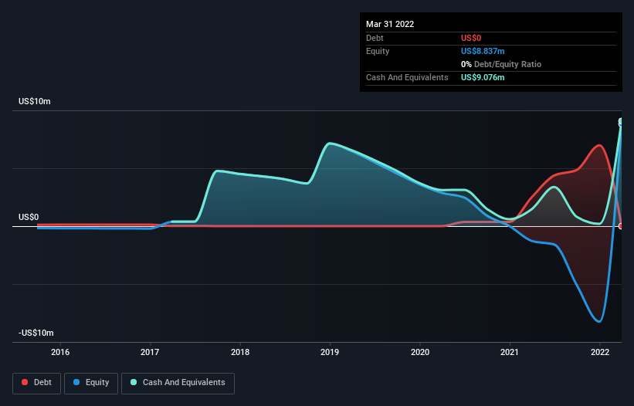Click the 0% Debt/Equity Ratio text
634x406 pixels.
(x=501, y=64)
